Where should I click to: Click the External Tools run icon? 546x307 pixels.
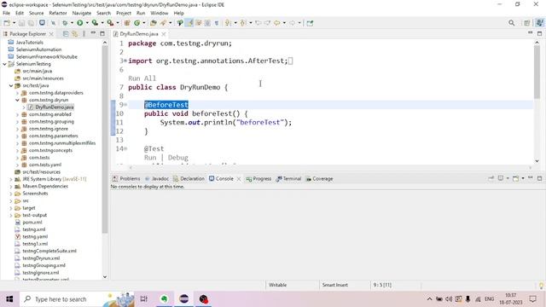pyautogui.click(x=110, y=23)
